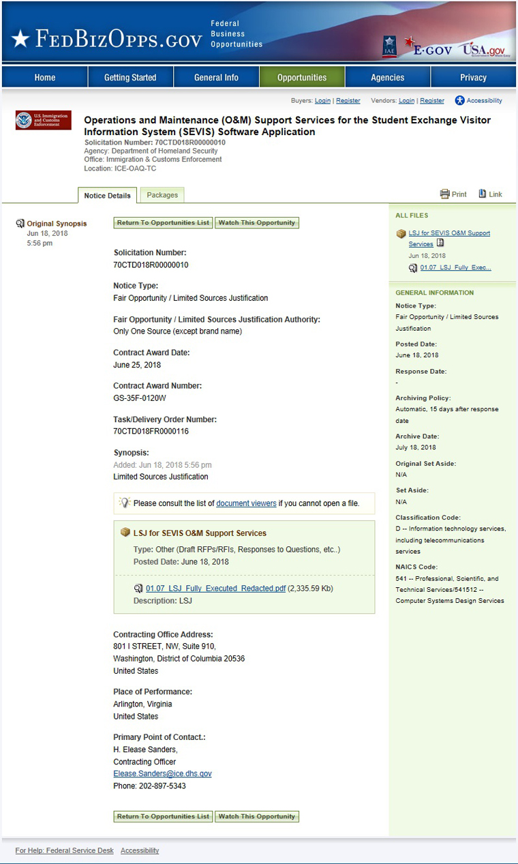Click the Buyers Login link
The width and height of the screenshot is (518, 864).
322,101
